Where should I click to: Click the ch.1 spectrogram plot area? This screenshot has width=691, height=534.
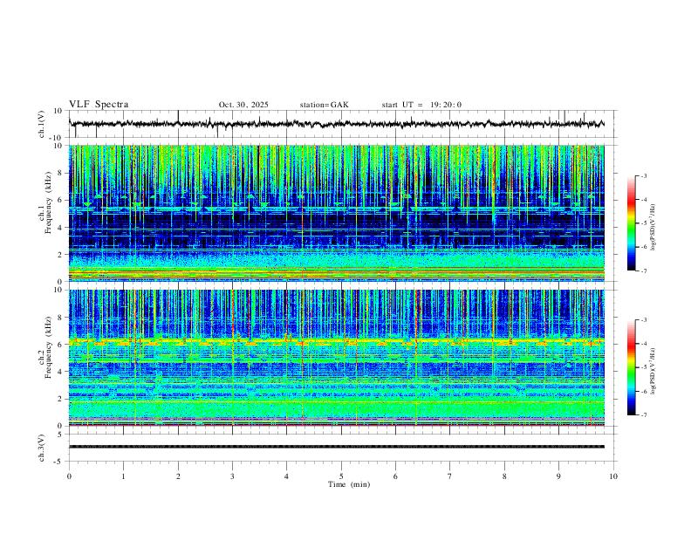coord(337,213)
